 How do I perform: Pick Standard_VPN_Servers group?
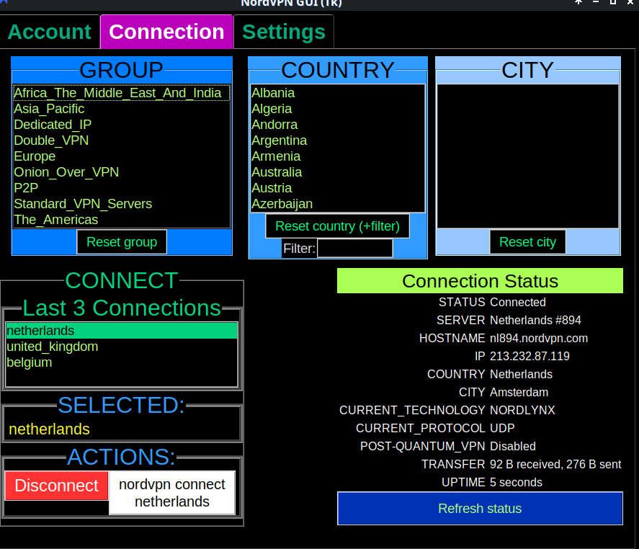122,204
